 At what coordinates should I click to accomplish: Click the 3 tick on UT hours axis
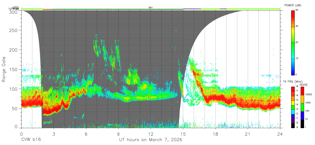point(54,134)
